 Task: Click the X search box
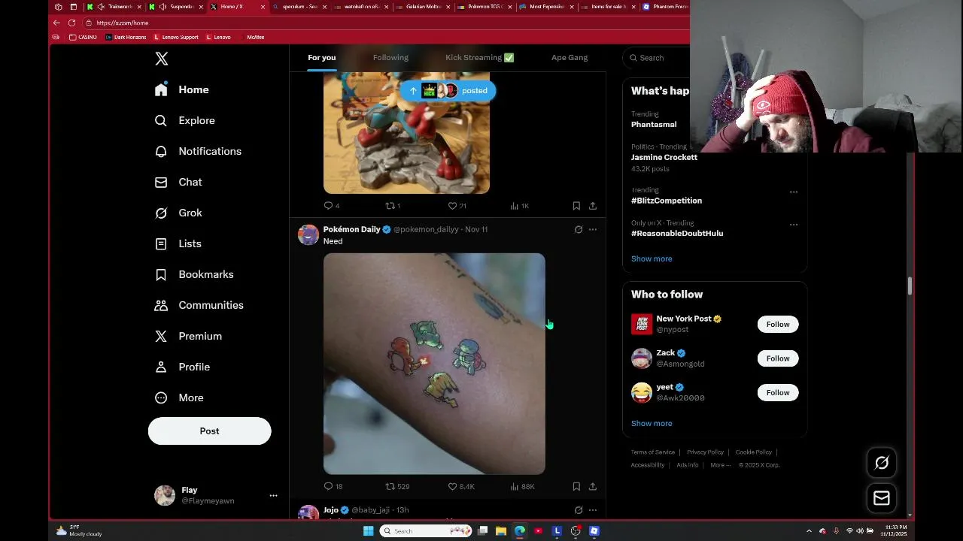(657, 58)
